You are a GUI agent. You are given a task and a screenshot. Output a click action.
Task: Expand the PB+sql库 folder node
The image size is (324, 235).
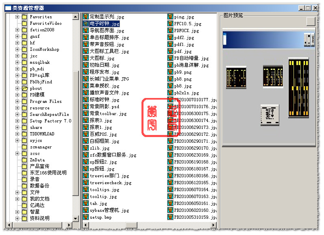click(17, 75)
